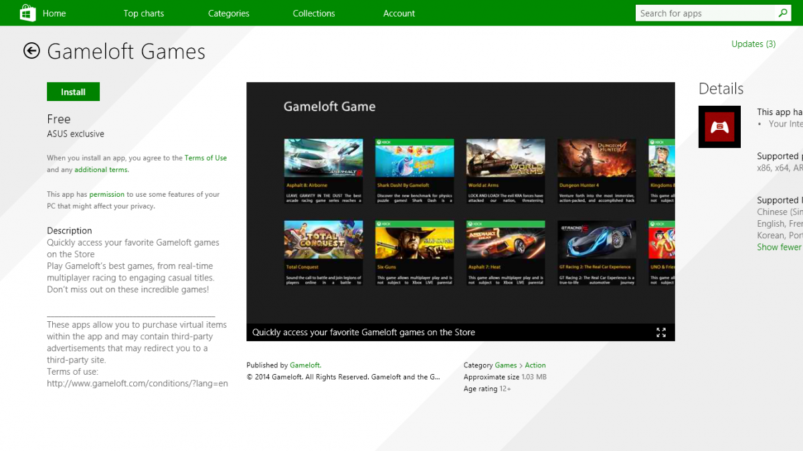Open the Terms of Use link
803x451 pixels.
tap(205, 158)
